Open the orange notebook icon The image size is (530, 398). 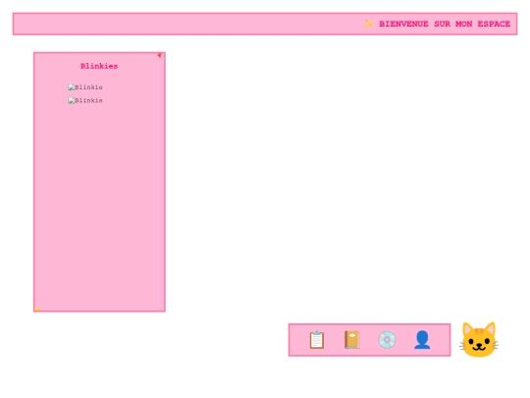click(x=352, y=340)
